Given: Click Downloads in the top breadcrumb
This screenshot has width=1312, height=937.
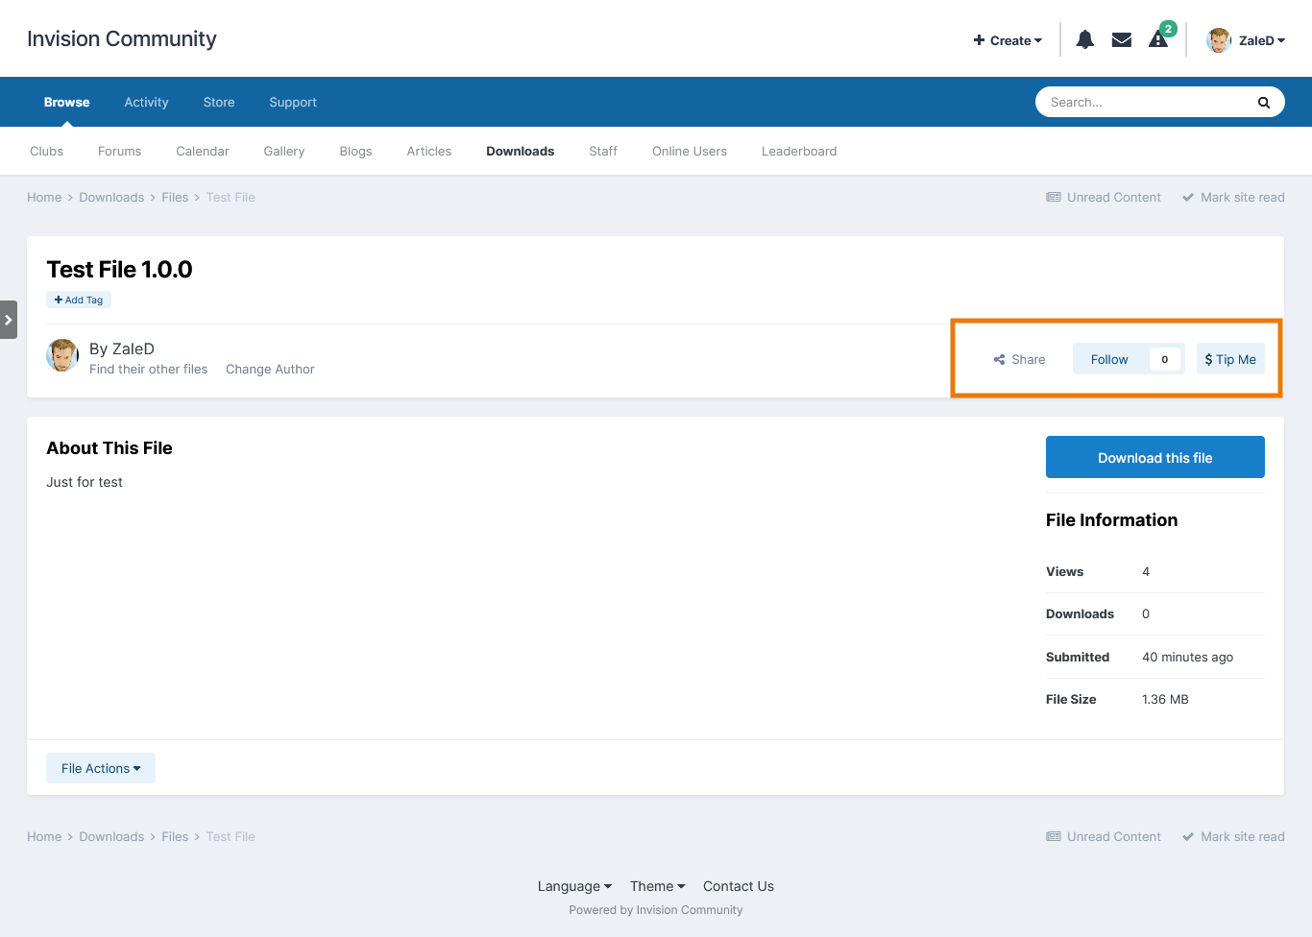Looking at the screenshot, I should pos(111,197).
